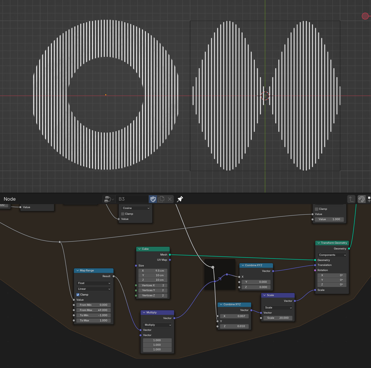Click the From Min 0.000 field
The width and height of the screenshot is (371, 368).
pyautogui.click(x=93, y=305)
